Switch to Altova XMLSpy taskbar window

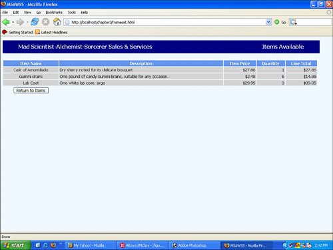pyautogui.click(x=142, y=245)
